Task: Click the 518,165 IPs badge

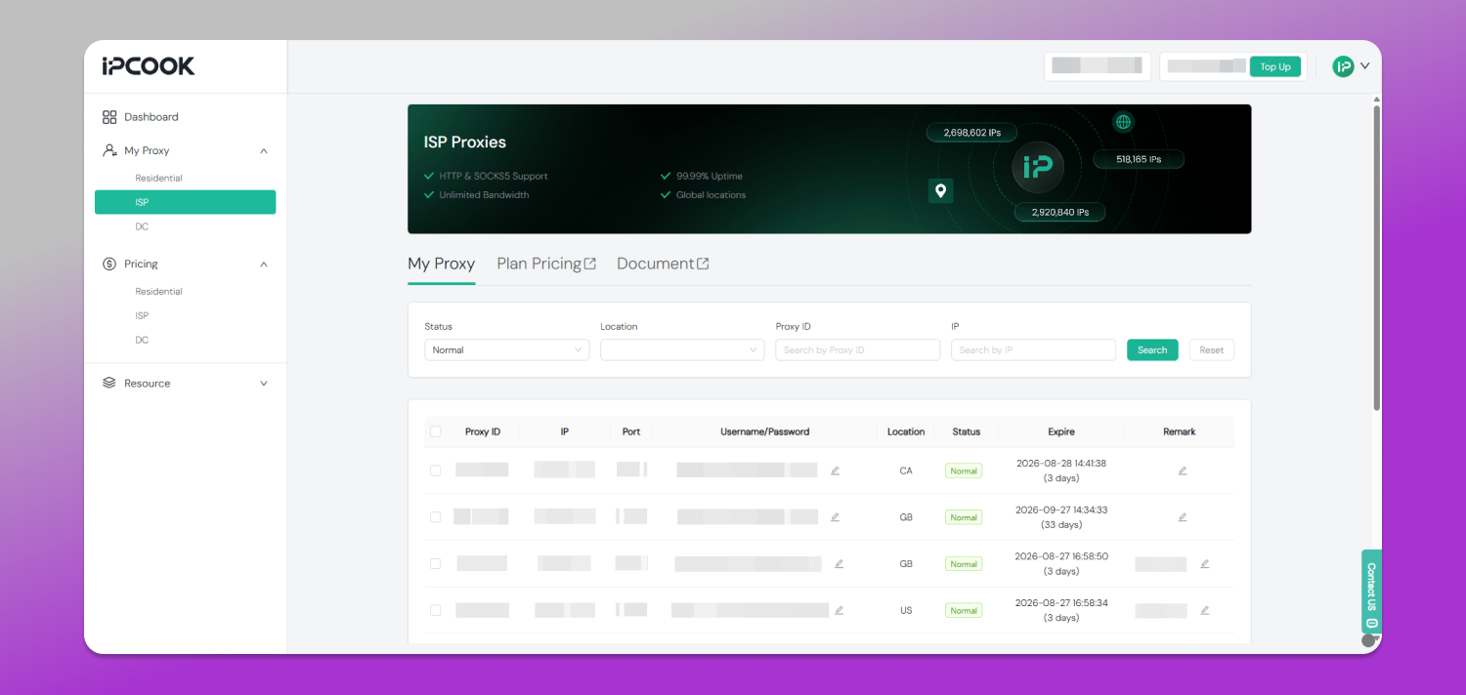Action: click(x=1139, y=159)
